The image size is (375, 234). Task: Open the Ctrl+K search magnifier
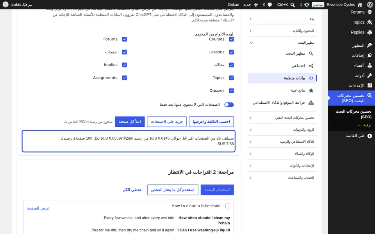coord(293,5)
